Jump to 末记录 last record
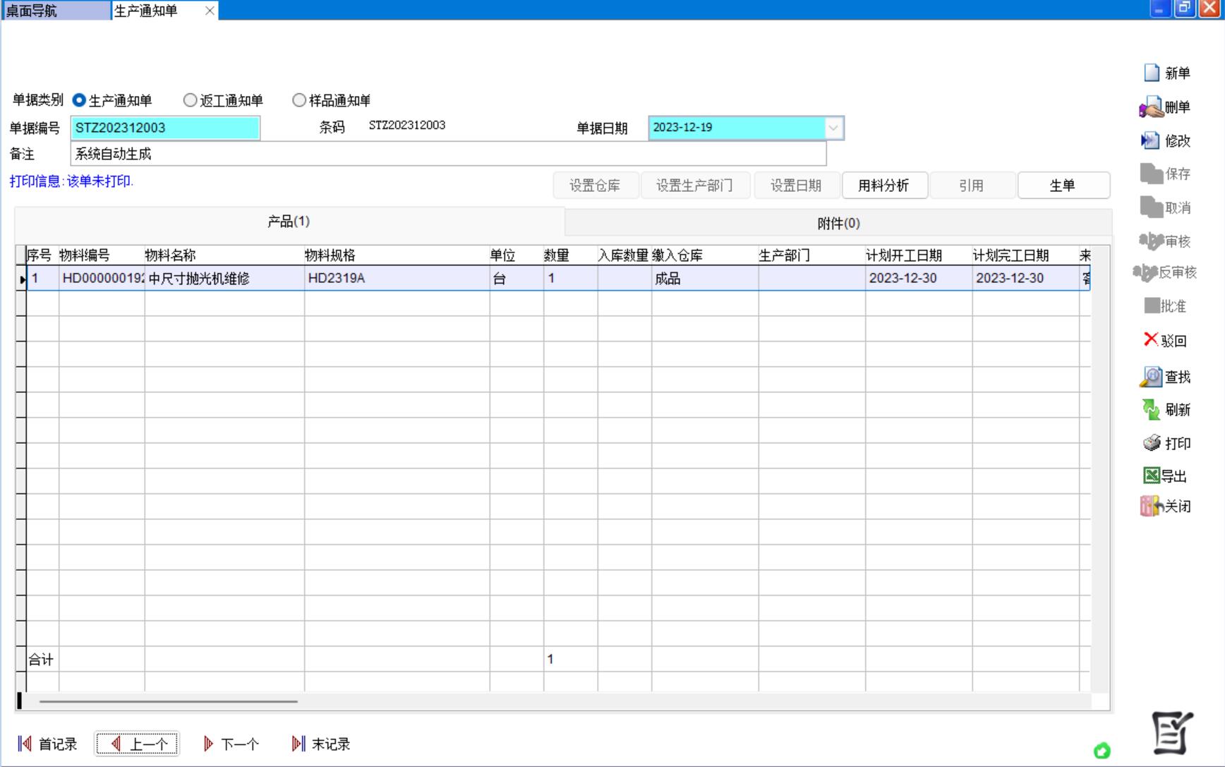Viewport: 1225px width, 767px height. (321, 744)
